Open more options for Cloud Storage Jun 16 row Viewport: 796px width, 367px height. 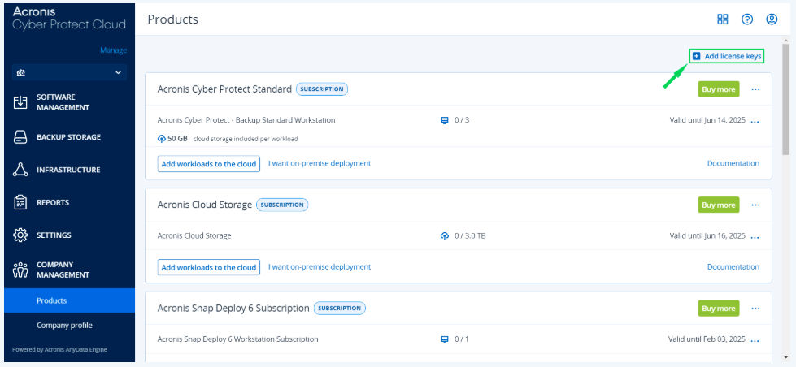pyautogui.click(x=755, y=237)
